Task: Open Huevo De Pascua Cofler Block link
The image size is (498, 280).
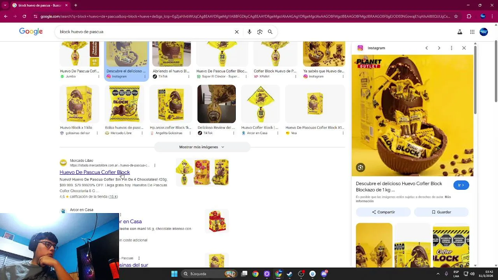Action: [x=95, y=172]
